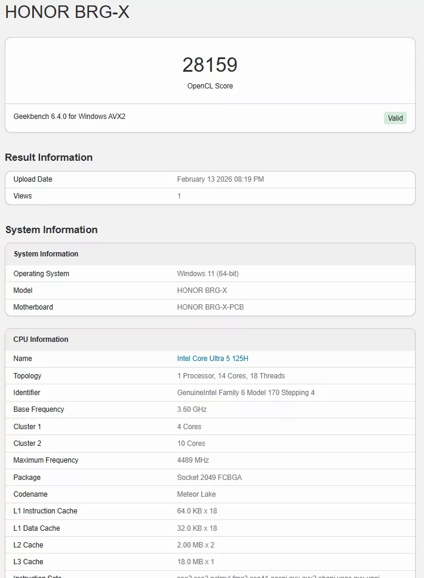Click the GenuineIntel Family 6 identifier value
The height and width of the screenshot is (578, 424).
(245, 393)
